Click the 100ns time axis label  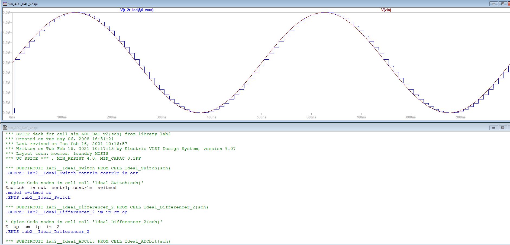pyautogui.click(x=62, y=117)
